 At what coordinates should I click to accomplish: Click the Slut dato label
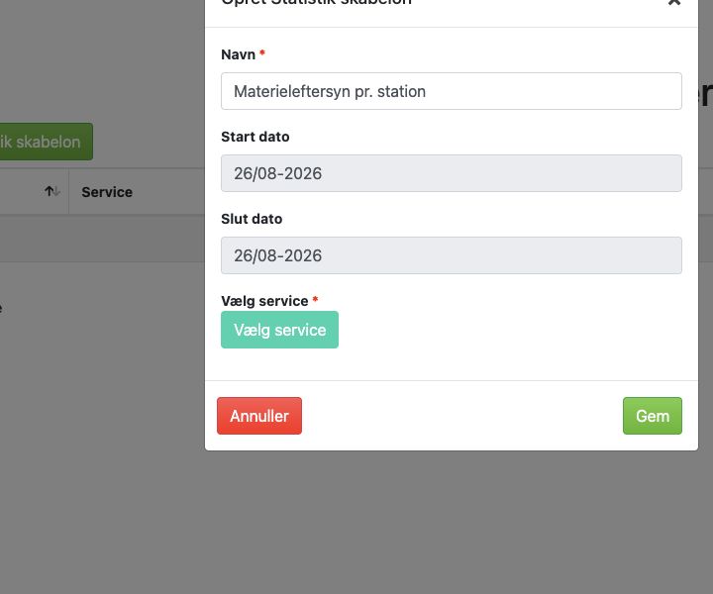coord(252,219)
